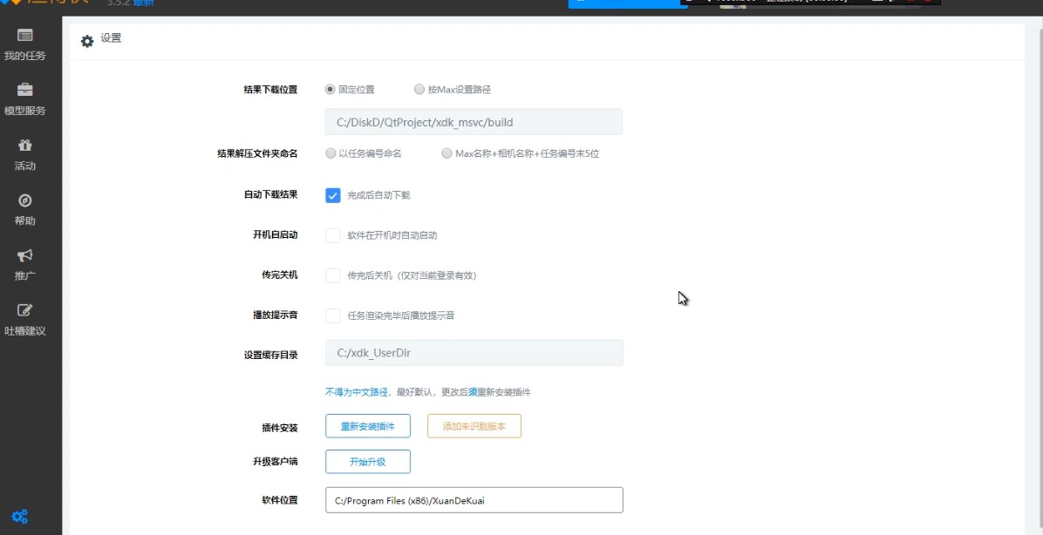
Task: Click the 不得为中文路径 hint text
Action: click(x=357, y=392)
